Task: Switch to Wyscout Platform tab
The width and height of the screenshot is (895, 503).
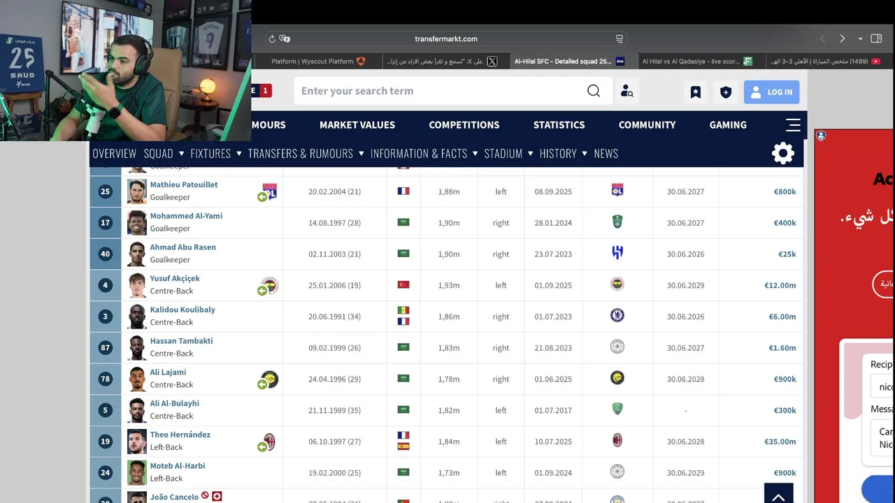Action: click(318, 61)
